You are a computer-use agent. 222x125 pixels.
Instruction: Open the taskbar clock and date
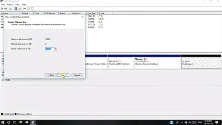[208, 122]
